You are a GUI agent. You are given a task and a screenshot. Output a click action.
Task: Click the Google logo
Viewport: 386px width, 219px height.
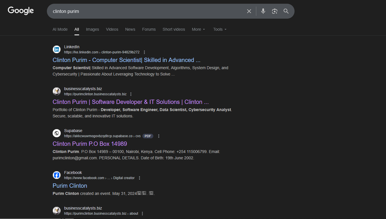tap(21, 11)
